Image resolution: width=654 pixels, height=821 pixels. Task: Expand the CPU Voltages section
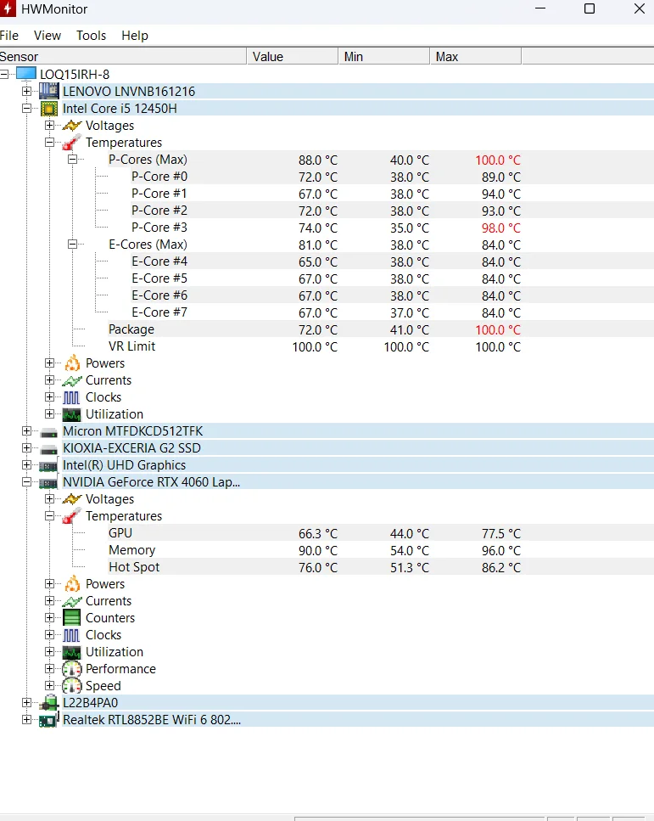point(50,125)
